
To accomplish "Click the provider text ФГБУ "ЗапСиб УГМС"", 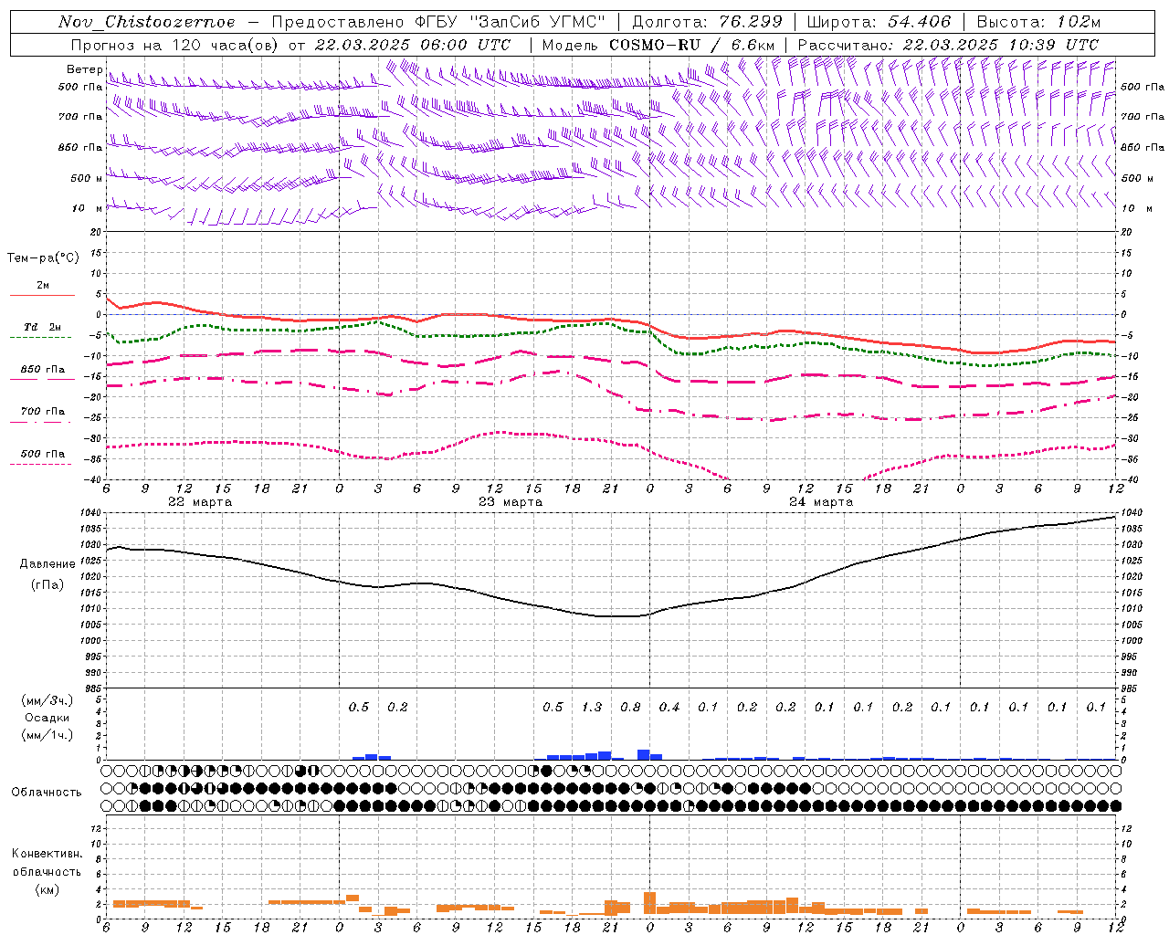I will 511,22.
